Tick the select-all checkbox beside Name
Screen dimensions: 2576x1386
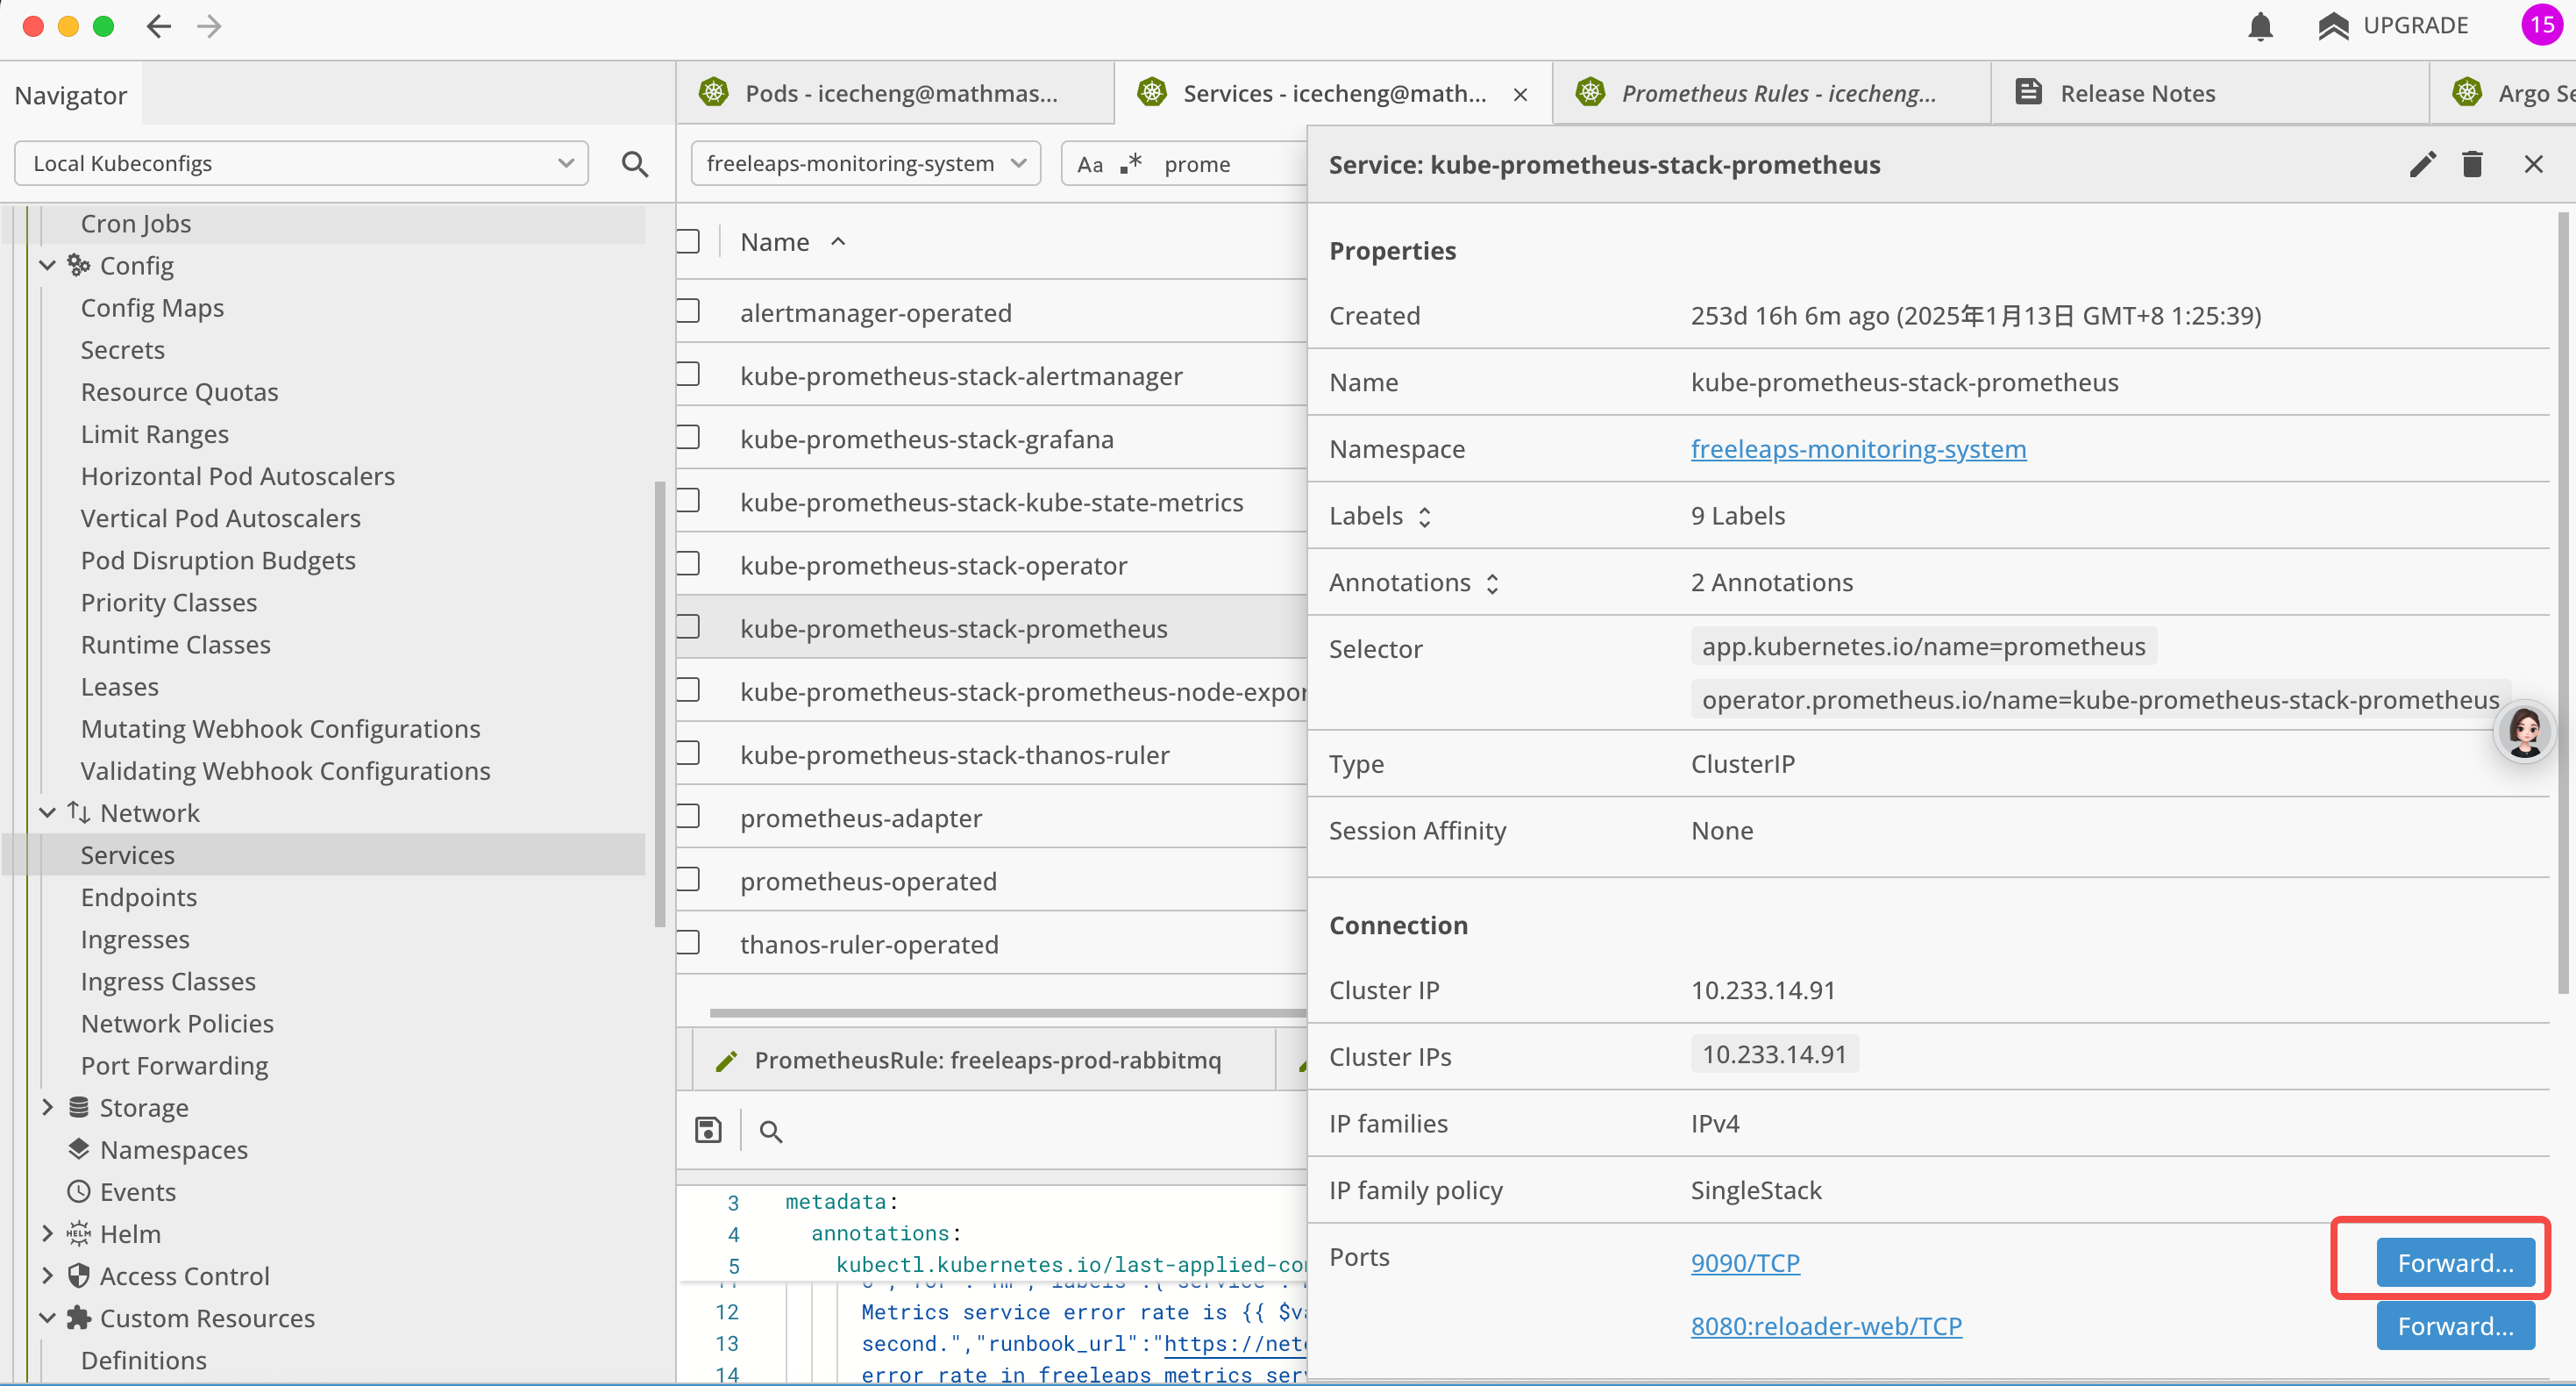pos(688,242)
